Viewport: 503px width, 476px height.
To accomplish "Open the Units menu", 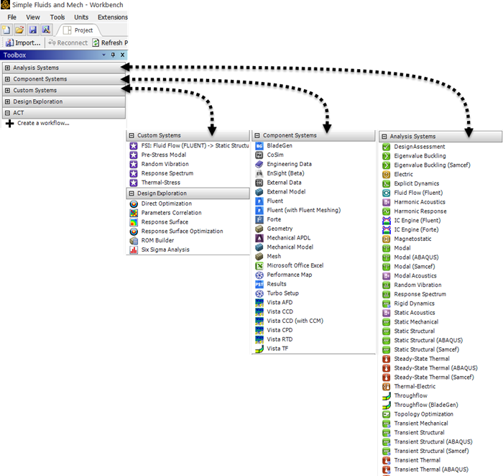I will coord(81,17).
